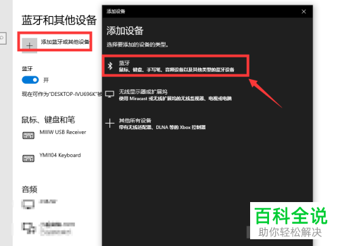Click the 蓝牙和其他设备 page title
The height and width of the screenshot is (246, 338).
tap(59, 20)
